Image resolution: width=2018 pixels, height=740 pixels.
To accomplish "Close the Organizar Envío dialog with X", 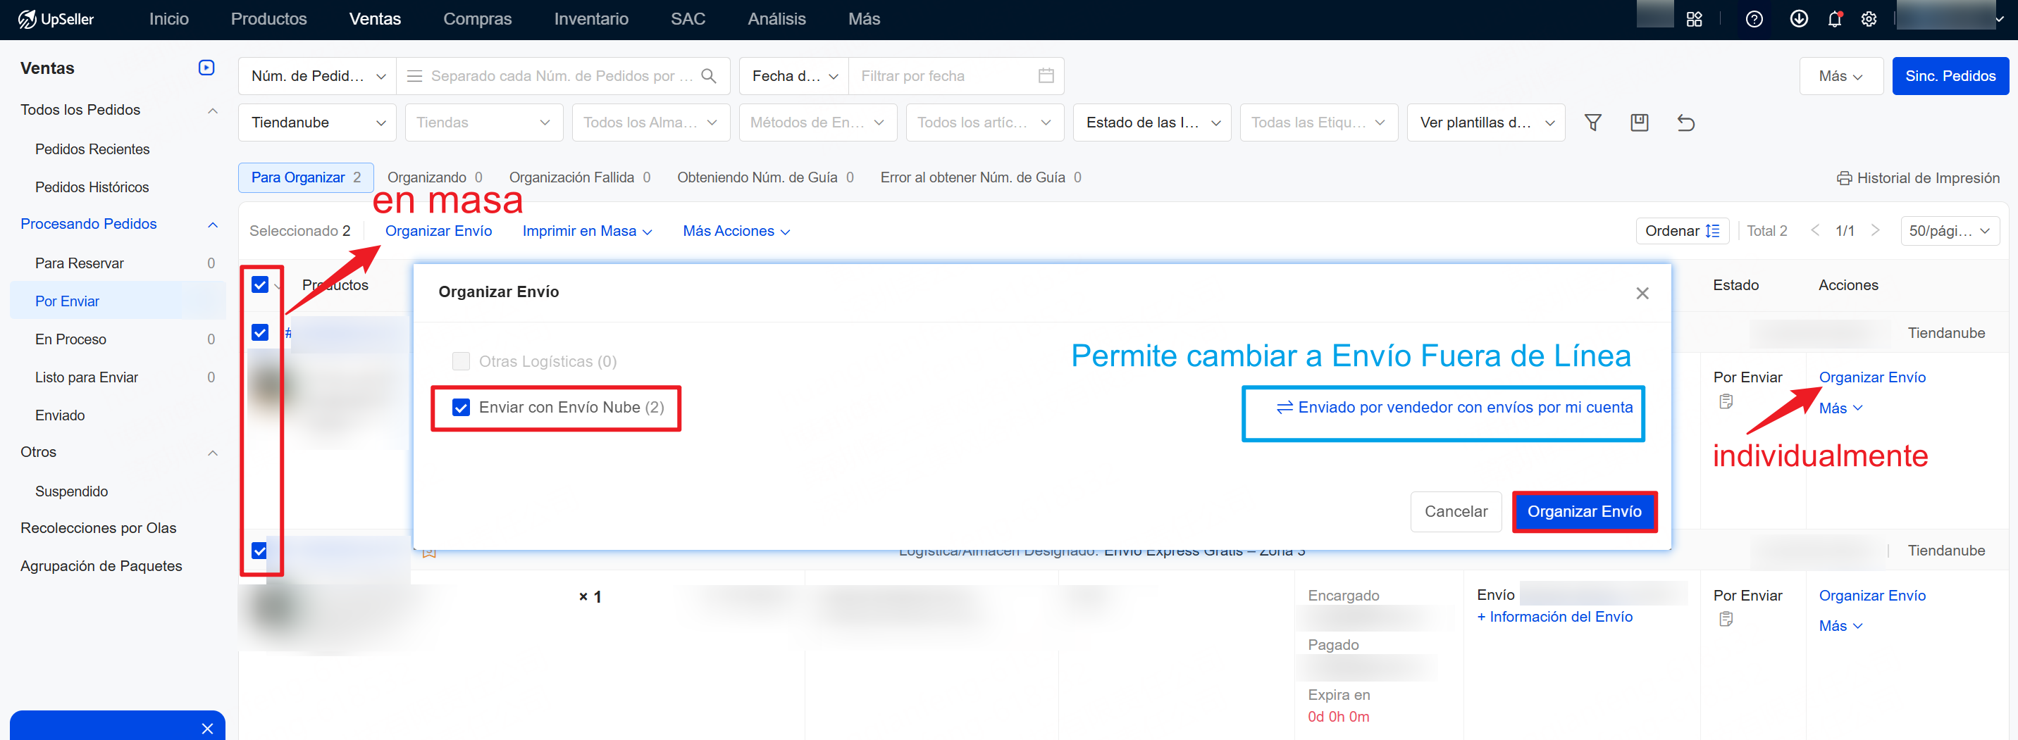I will click(1642, 293).
